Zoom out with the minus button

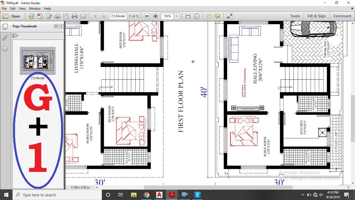147,16
